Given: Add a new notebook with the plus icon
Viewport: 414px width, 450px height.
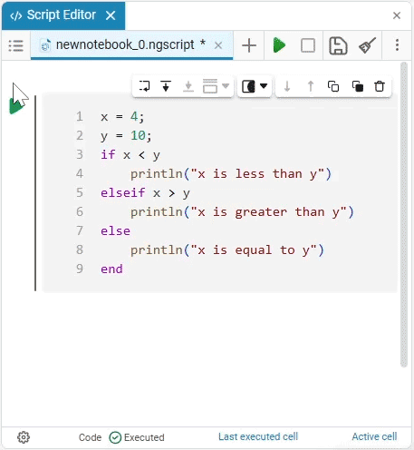Looking at the screenshot, I should 249,45.
